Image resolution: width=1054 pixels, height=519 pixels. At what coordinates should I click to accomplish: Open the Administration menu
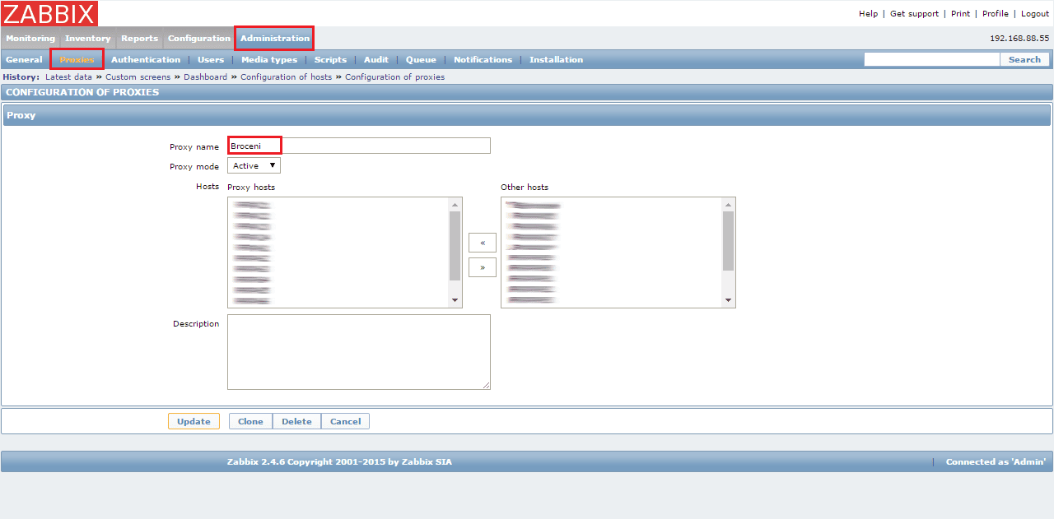pyautogui.click(x=275, y=38)
